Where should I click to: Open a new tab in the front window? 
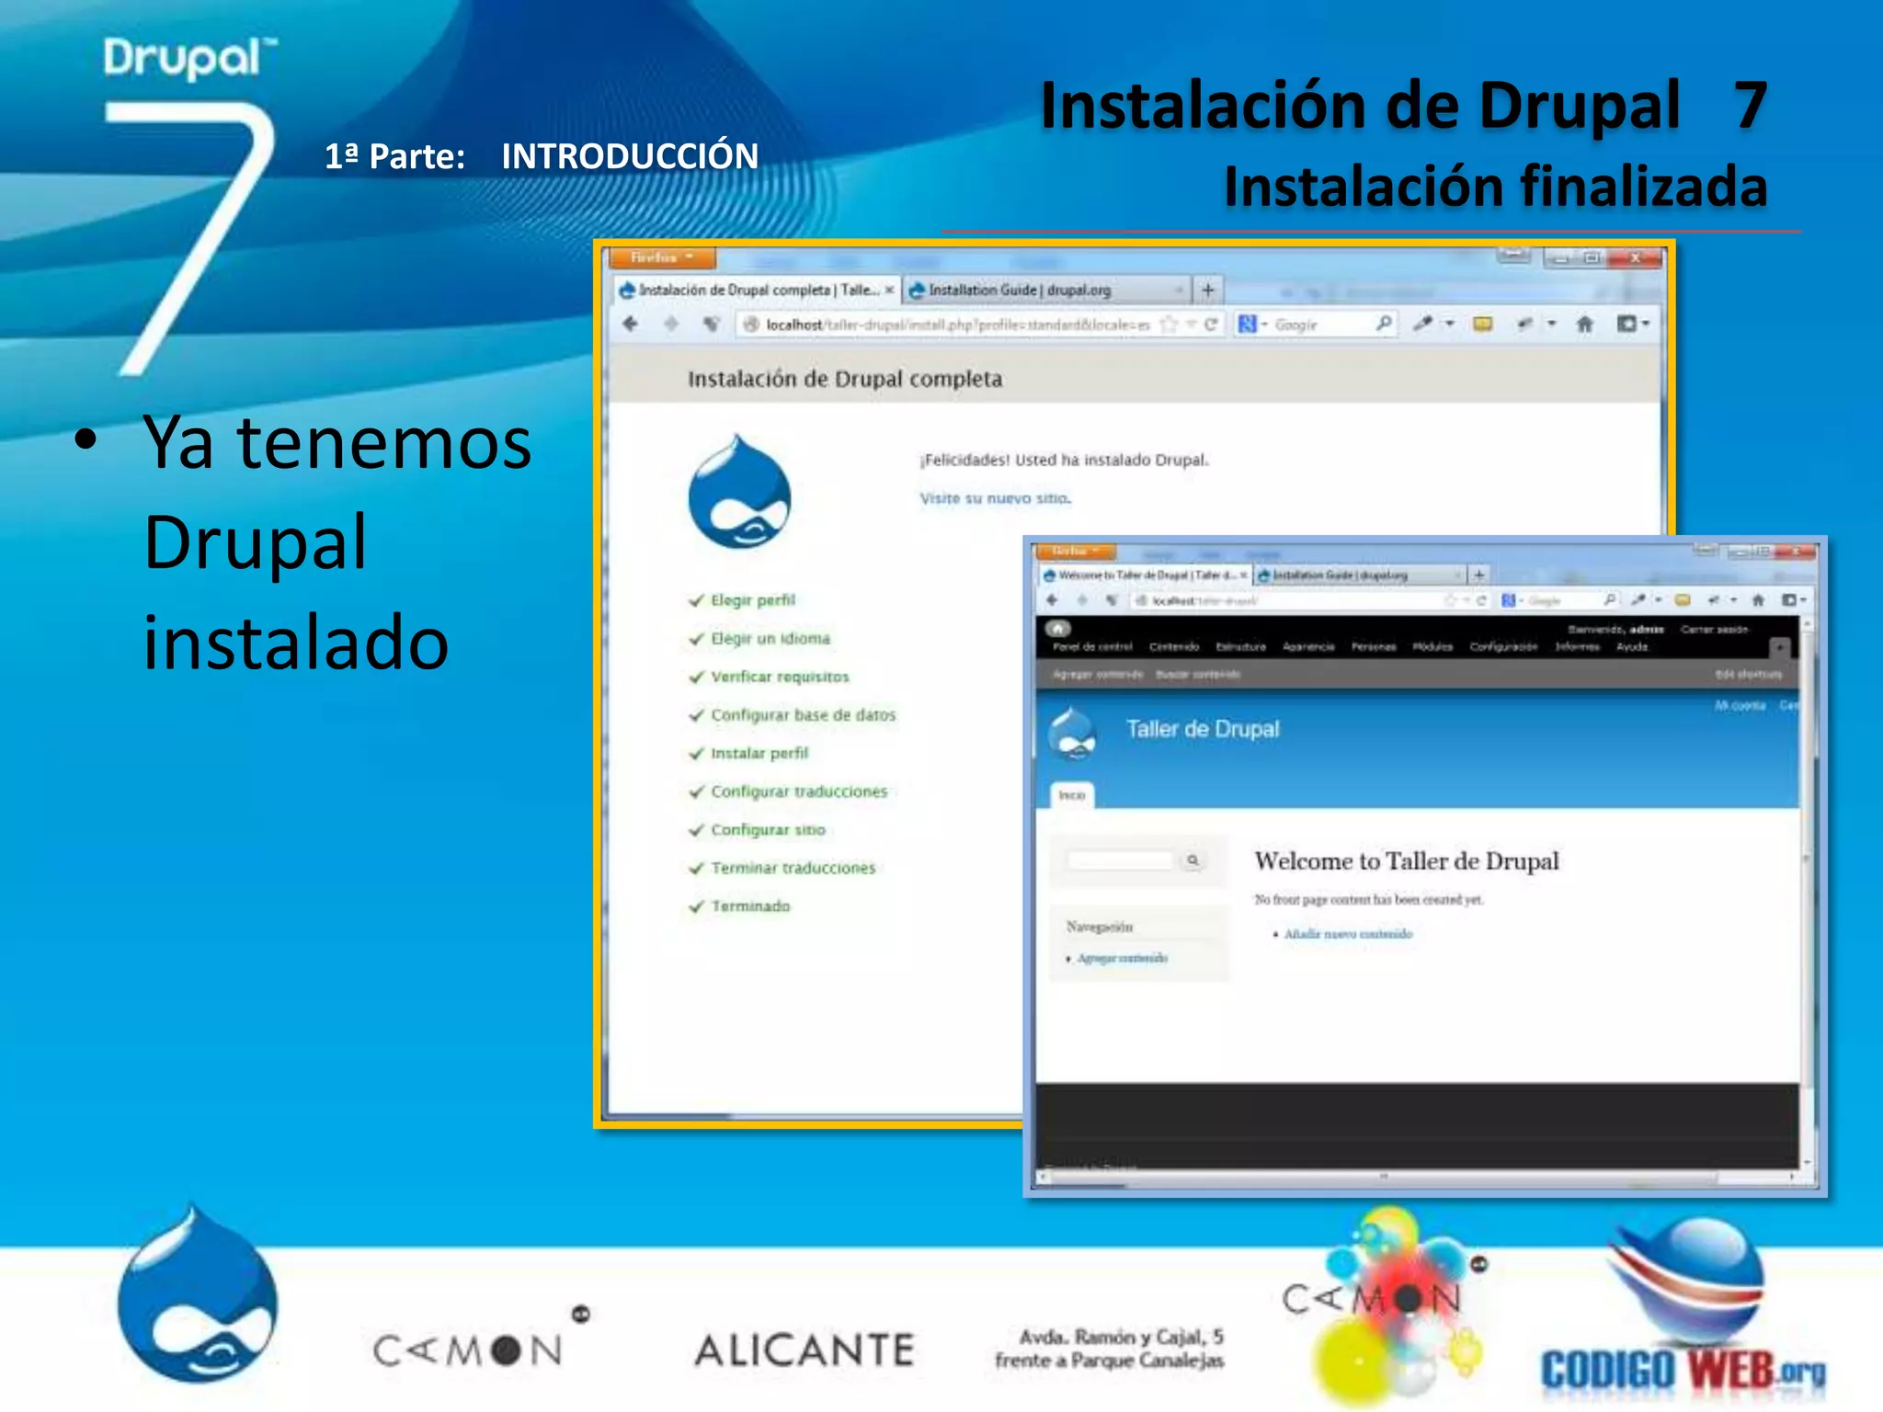click(1478, 575)
